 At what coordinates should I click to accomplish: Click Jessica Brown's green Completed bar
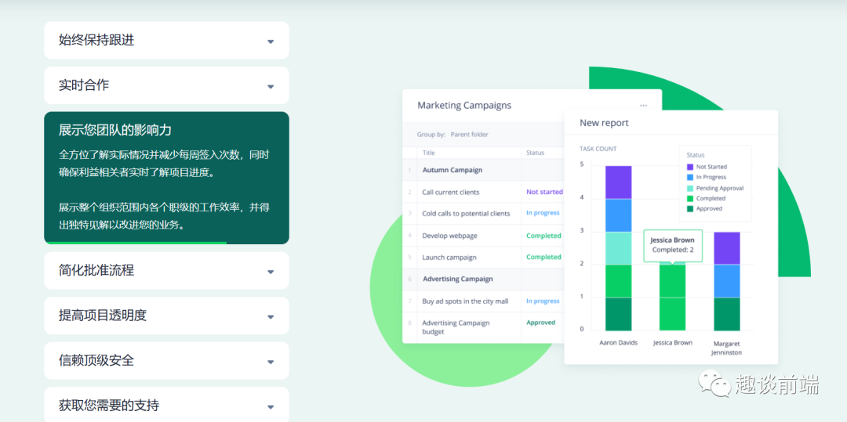(x=673, y=297)
